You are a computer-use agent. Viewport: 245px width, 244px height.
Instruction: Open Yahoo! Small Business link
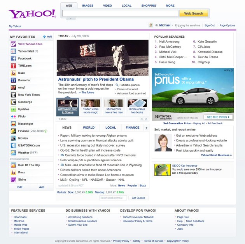216,155
